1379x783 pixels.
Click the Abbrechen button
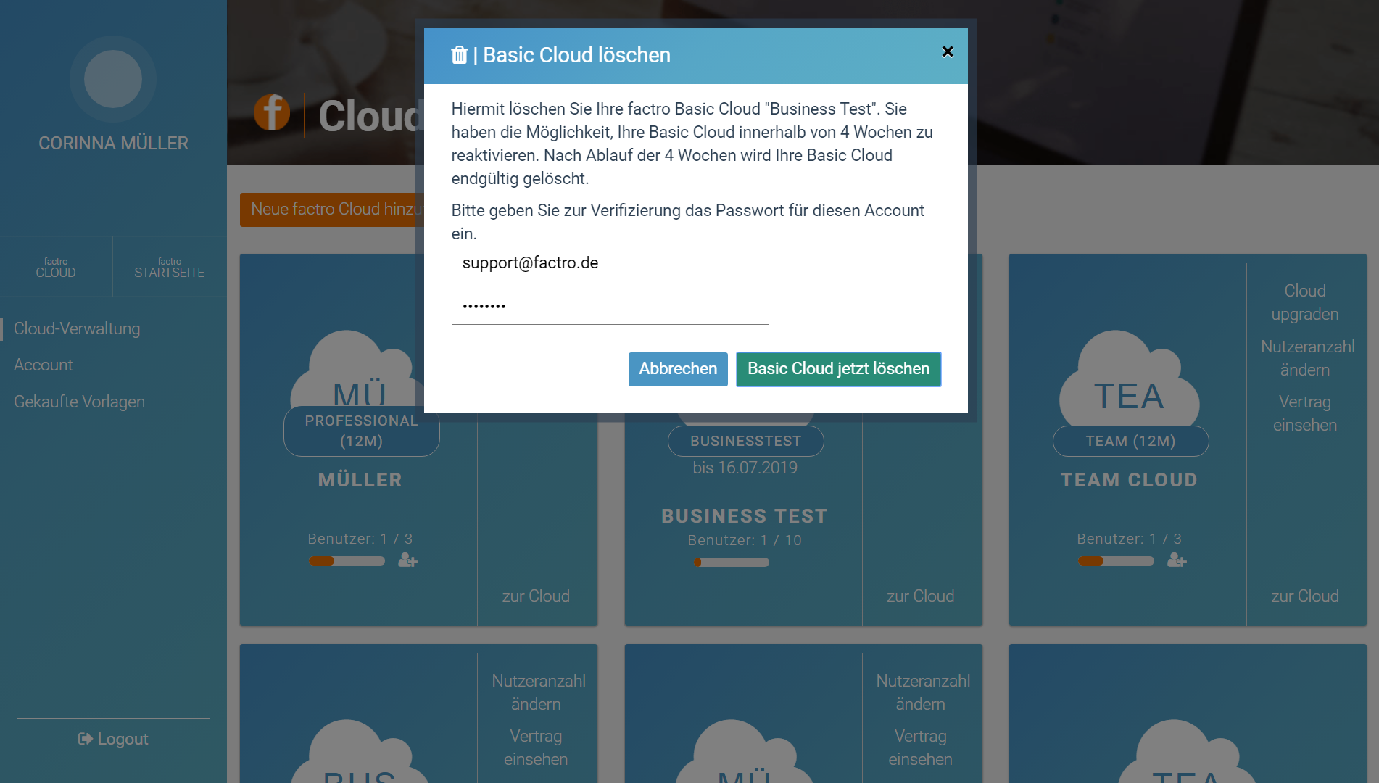click(678, 369)
